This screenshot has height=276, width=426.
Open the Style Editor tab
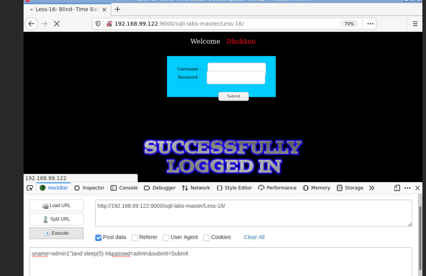tap(234, 188)
